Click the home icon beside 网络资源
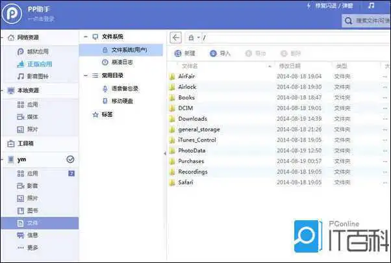Viewport: 391px width, 263px height. coord(11,38)
